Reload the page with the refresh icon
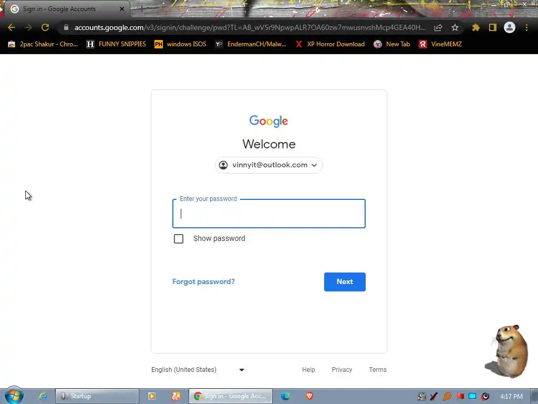Viewport: 538px width, 404px height. (x=45, y=27)
